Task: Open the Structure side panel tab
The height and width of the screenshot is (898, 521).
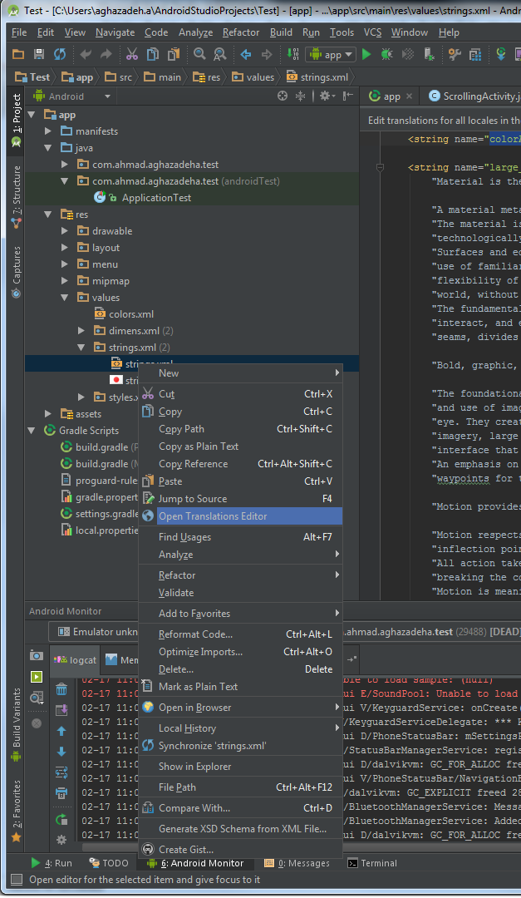Action: [x=16, y=196]
